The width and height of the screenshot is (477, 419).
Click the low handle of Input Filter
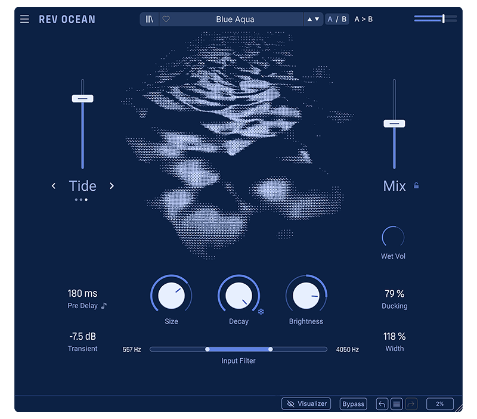(207, 349)
